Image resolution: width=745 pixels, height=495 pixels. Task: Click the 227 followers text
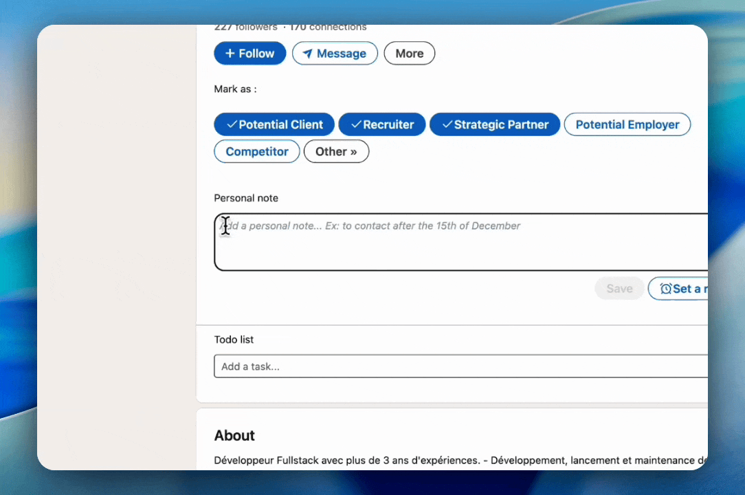pos(246,27)
